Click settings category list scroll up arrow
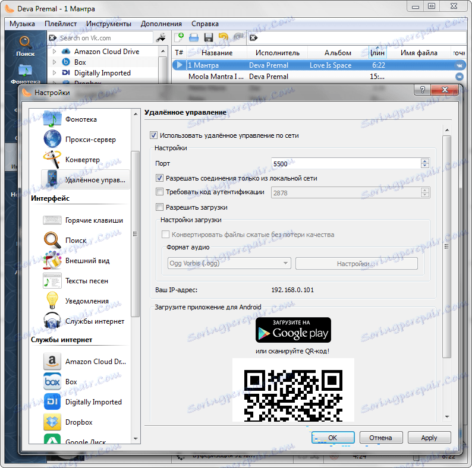472x468 pixels. pos(136,114)
